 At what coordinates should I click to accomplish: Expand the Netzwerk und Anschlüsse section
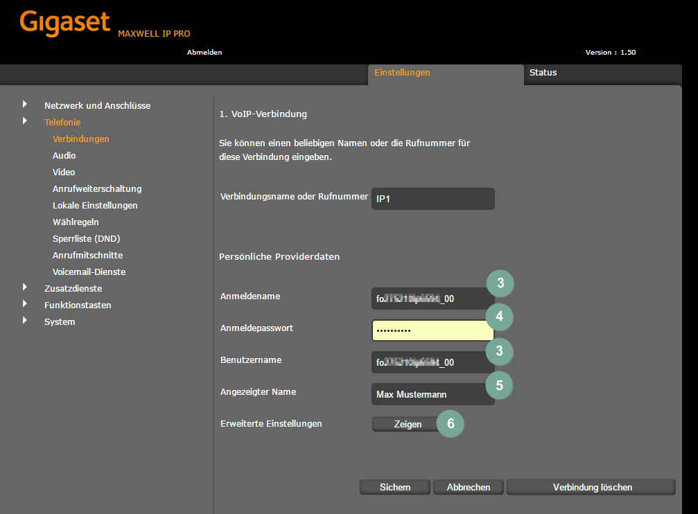point(25,105)
